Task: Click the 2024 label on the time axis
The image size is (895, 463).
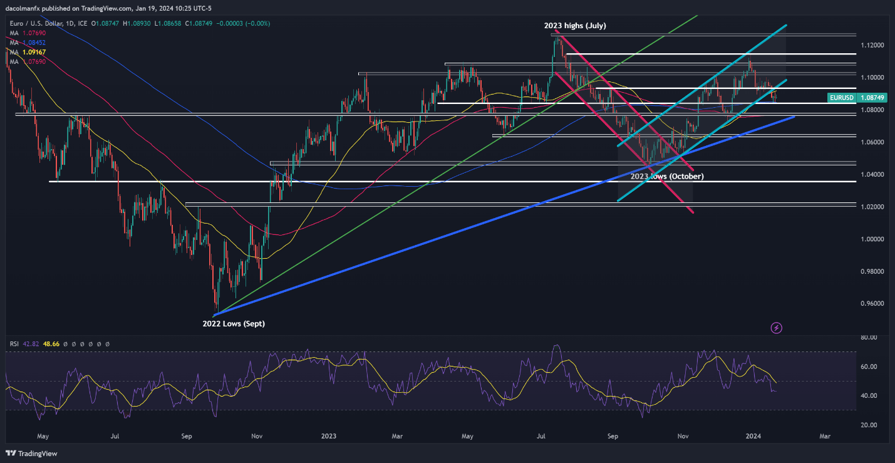Action: (752, 435)
